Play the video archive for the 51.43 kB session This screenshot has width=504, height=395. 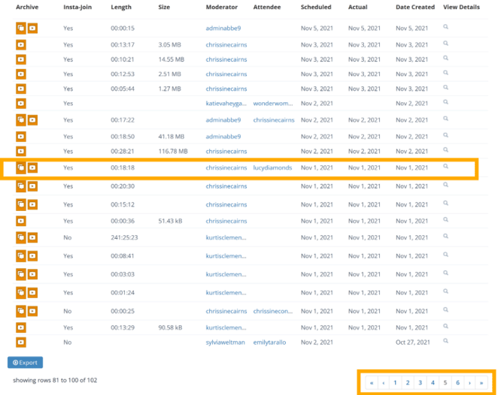[21, 221]
